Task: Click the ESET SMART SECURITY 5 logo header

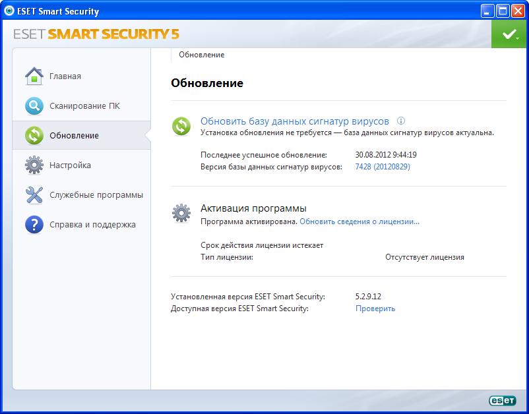Action: (x=96, y=34)
